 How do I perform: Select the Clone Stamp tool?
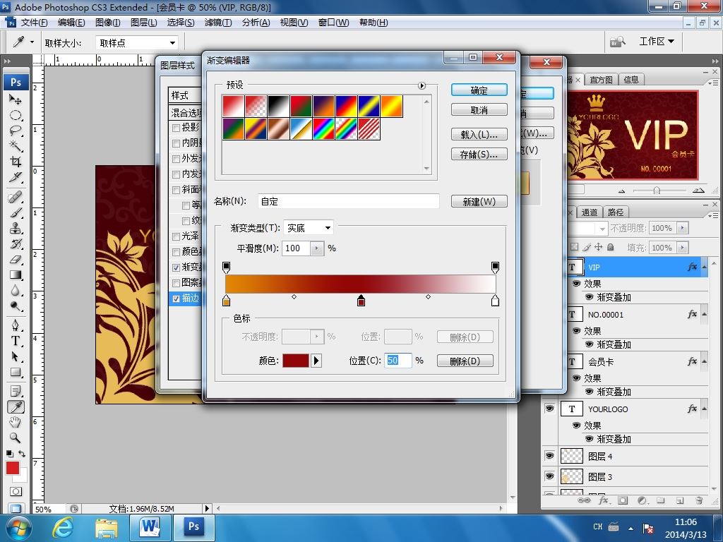coord(16,228)
